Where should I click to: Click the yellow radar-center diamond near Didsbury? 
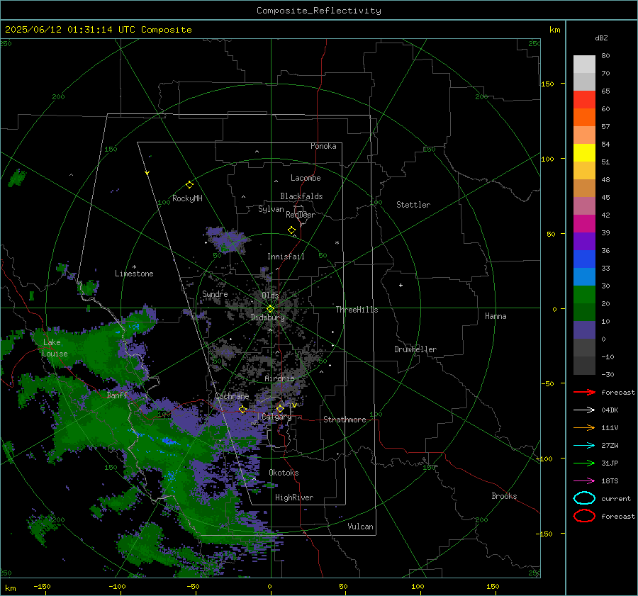point(270,309)
